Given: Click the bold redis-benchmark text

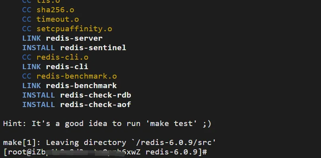Looking at the screenshot, I should (x=81, y=86).
